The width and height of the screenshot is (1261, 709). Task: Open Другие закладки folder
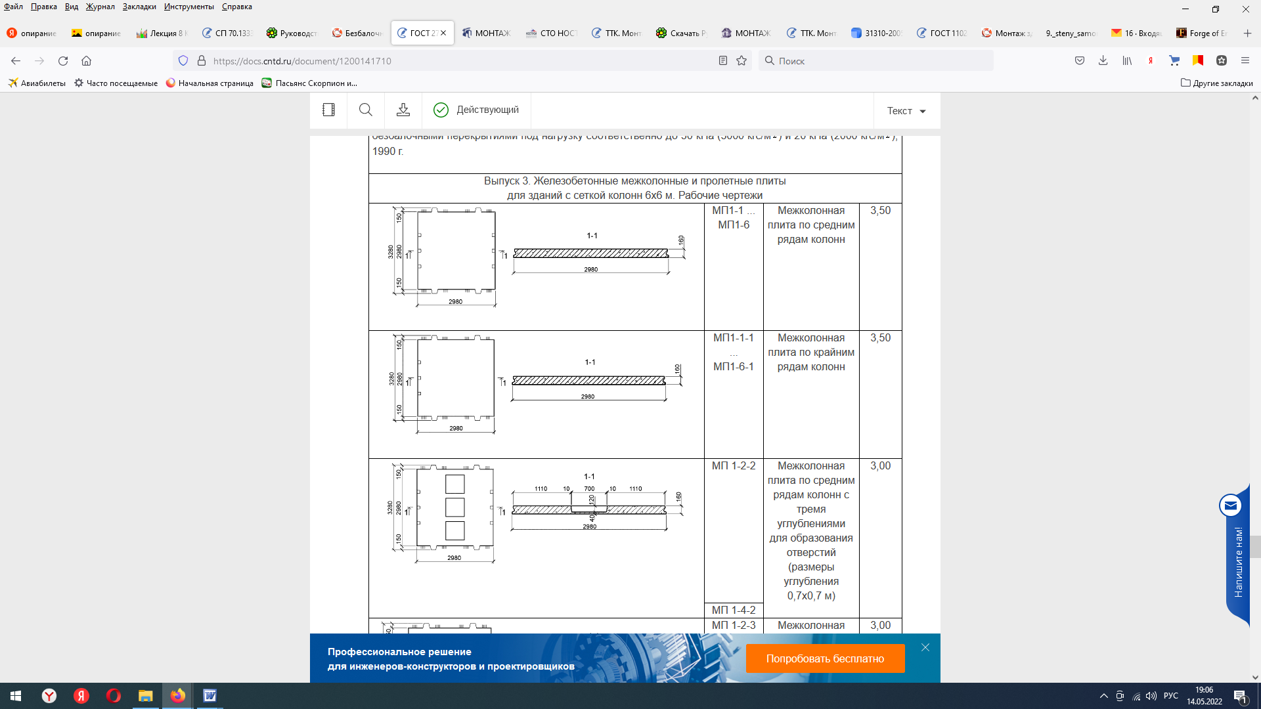pos(1217,83)
